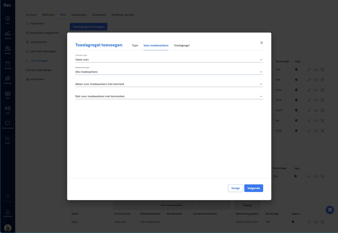The height and width of the screenshot is (233, 338).
Task: Open the Account tab
Action: pyautogui.click(x=31, y=15)
